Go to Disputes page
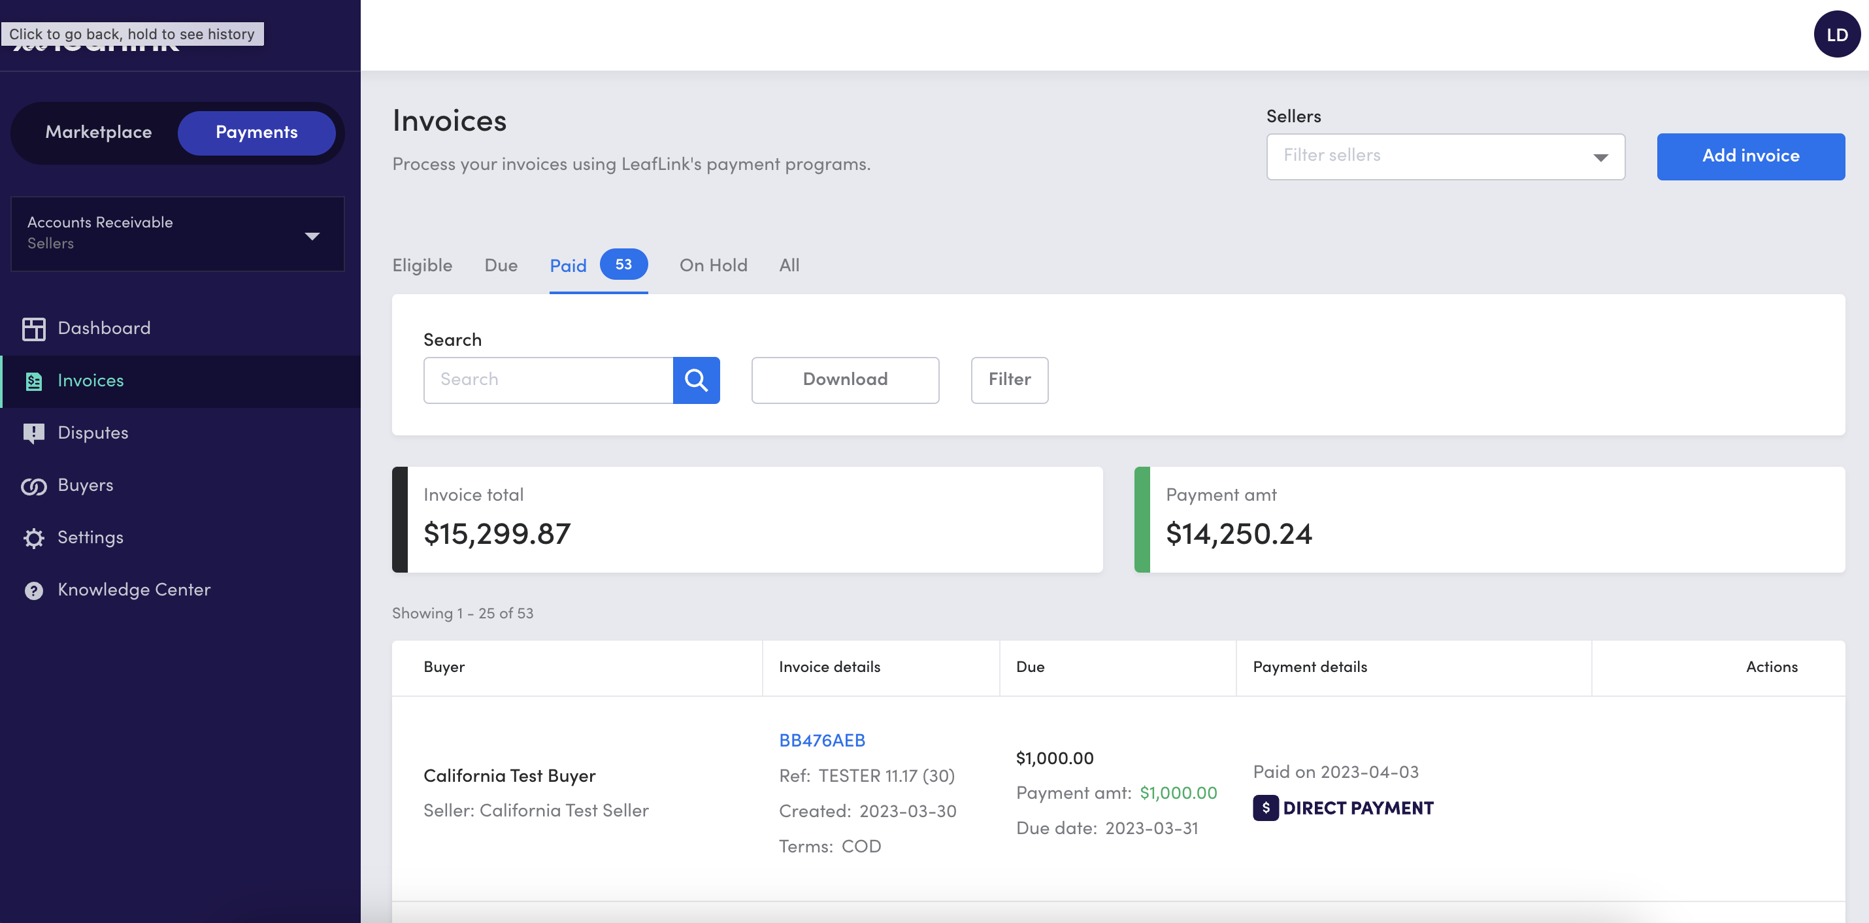The width and height of the screenshot is (1869, 923). click(180, 433)
